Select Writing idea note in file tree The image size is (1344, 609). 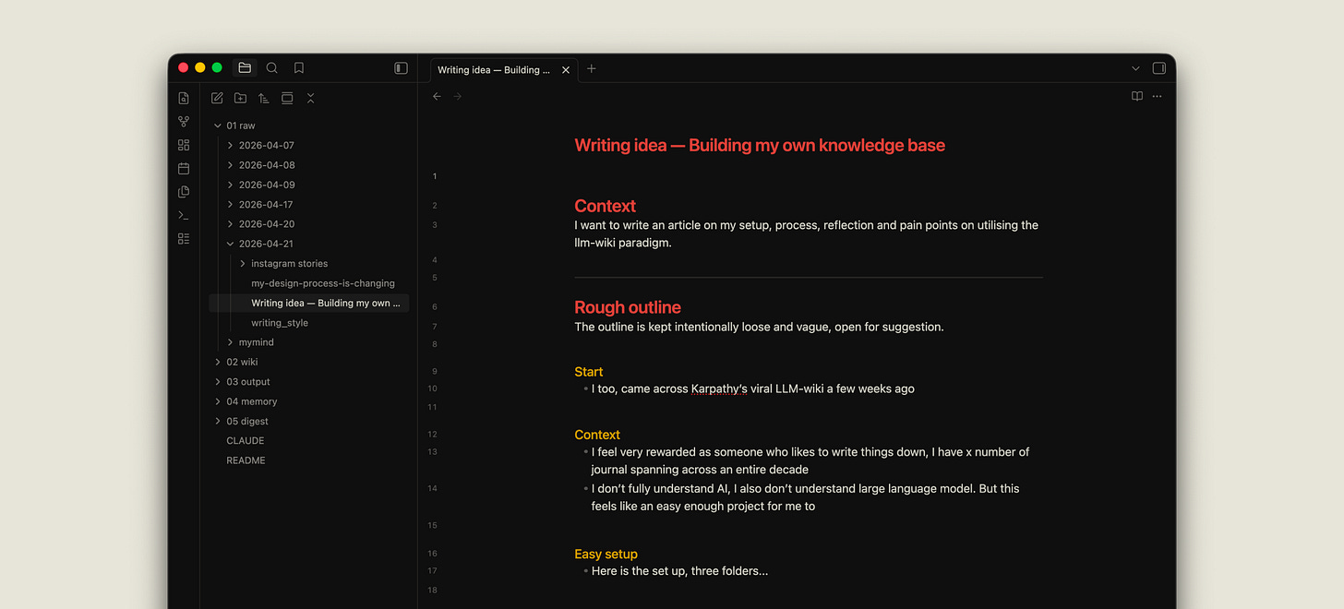(x=309, y=303)
